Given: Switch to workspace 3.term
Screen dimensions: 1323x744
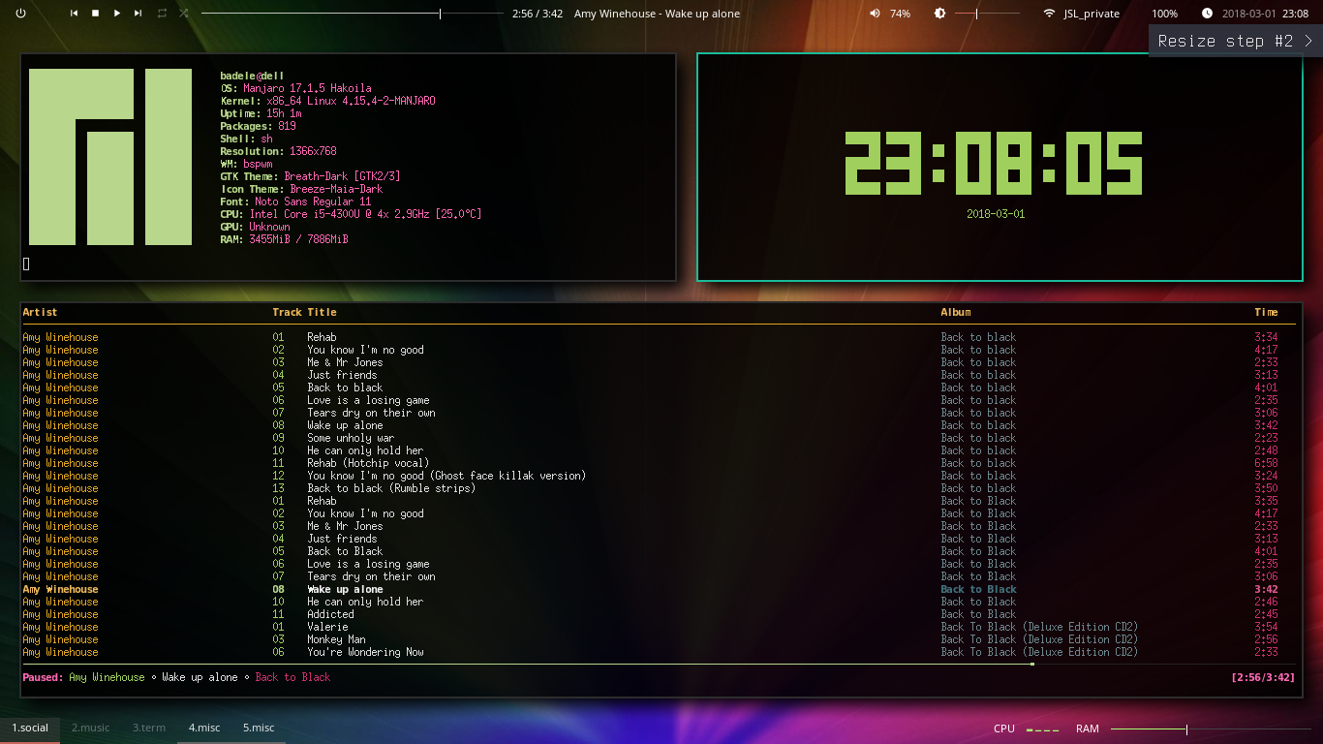Looking at the screenshot, I should tap(149, 728).
